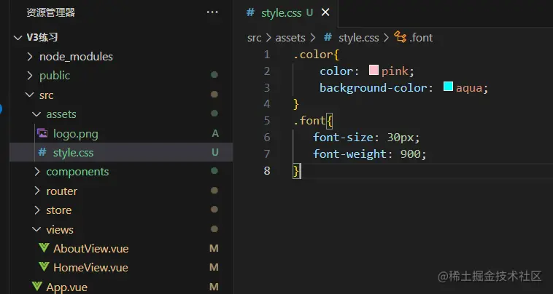Viewport: 553px width, 294px height.
Task: Click the symbol icon beside .font breadcrumb
Action: [400, 37]
